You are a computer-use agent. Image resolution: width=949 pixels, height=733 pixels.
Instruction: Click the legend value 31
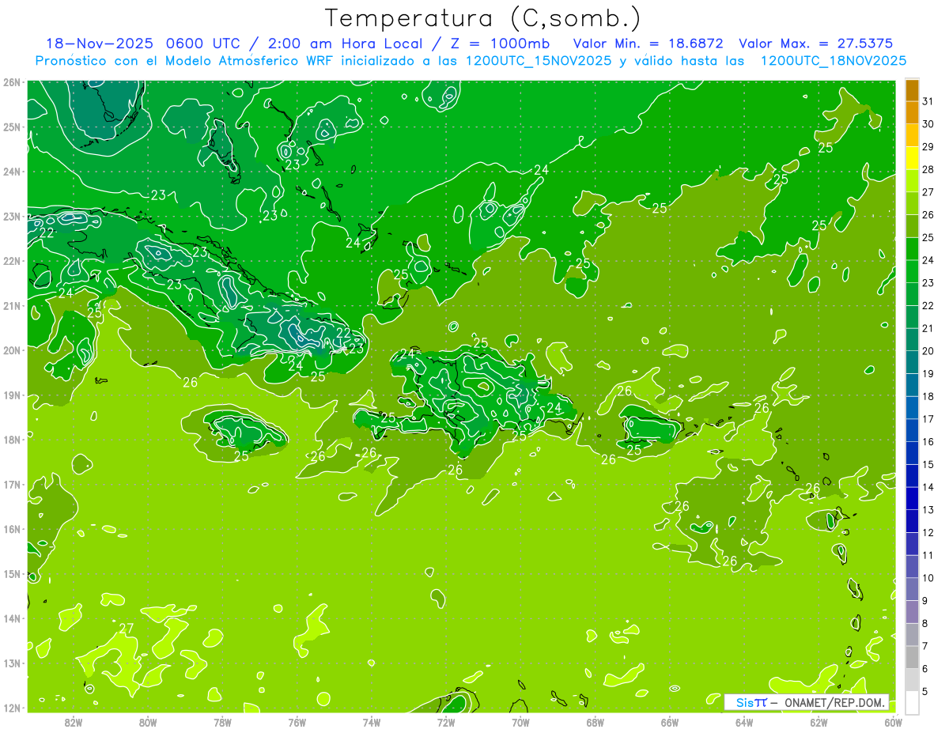[928, 101]
